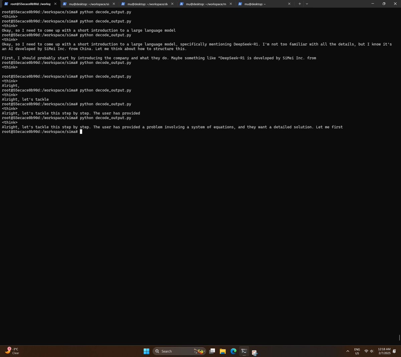Close the Windows Terminal window
401x357 pixels.
point(395,4)
